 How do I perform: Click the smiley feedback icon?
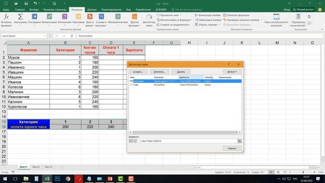coord(320,10)
